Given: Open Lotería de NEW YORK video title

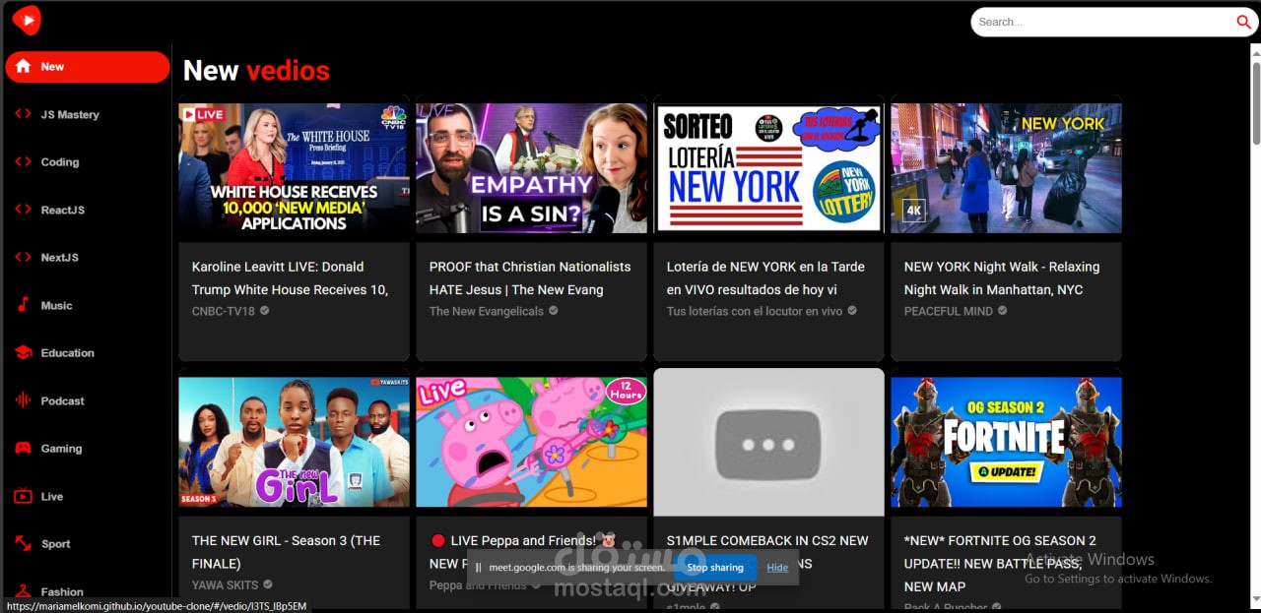Looking at the screenshot, I should click(x=765, y=278).
